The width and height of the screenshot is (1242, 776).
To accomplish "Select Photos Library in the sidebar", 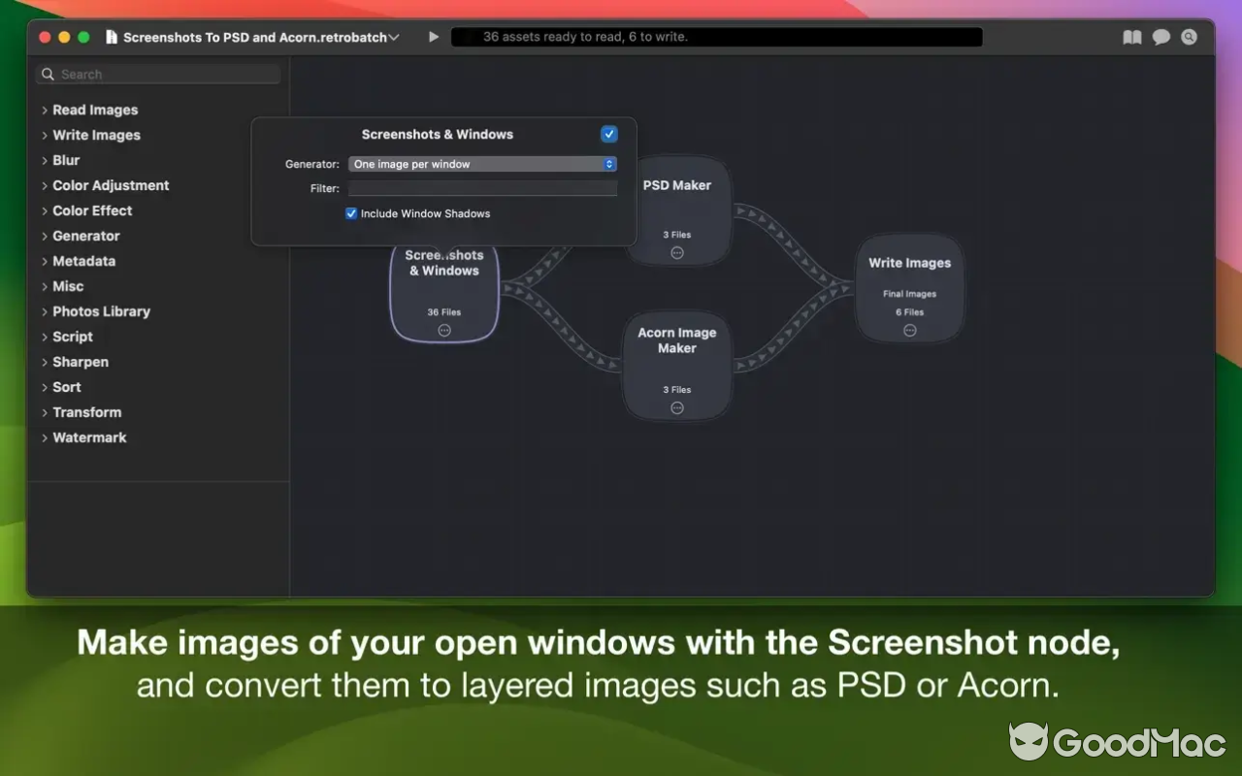I will [101, 311].
